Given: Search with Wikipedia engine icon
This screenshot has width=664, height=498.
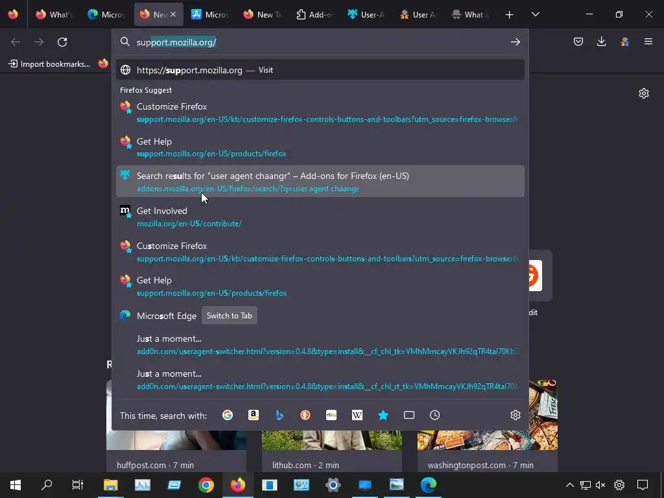Looking at the screenshot, I should [357, 415].
